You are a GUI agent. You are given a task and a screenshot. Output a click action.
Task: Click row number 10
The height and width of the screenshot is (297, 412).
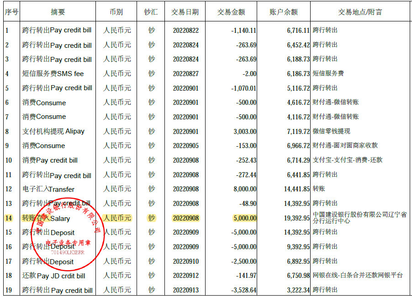pyautogui.click(x=9, y=160)
